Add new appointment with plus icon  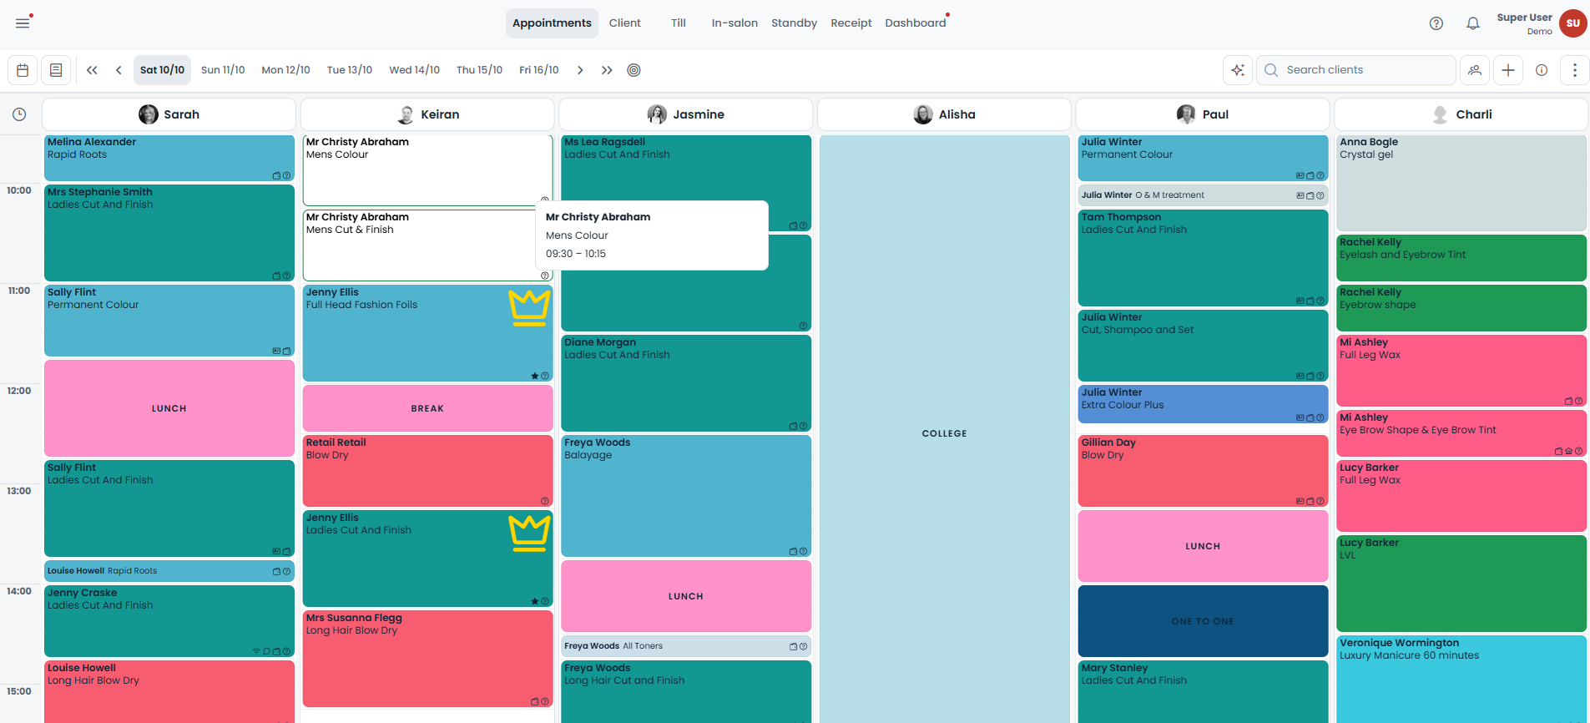point(1508,70)
